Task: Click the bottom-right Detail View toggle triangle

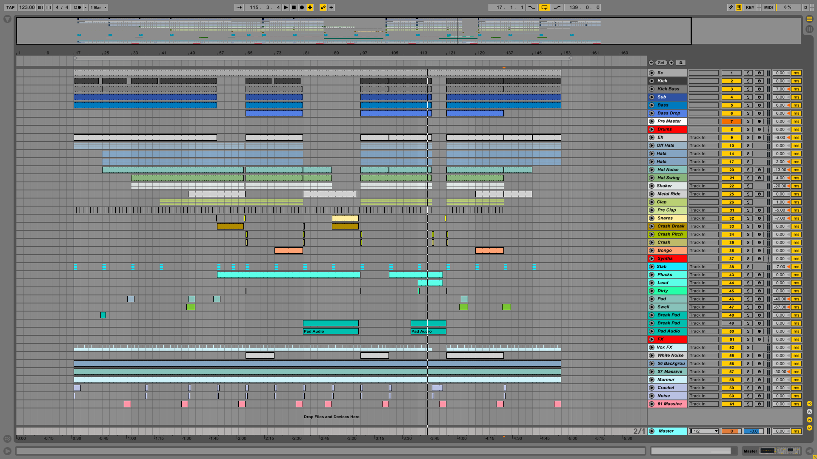Action: tap(809, 451)
